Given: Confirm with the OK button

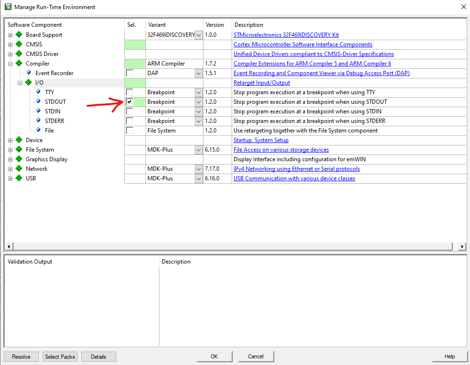Looking at the screenshot, I should [214, 356].
